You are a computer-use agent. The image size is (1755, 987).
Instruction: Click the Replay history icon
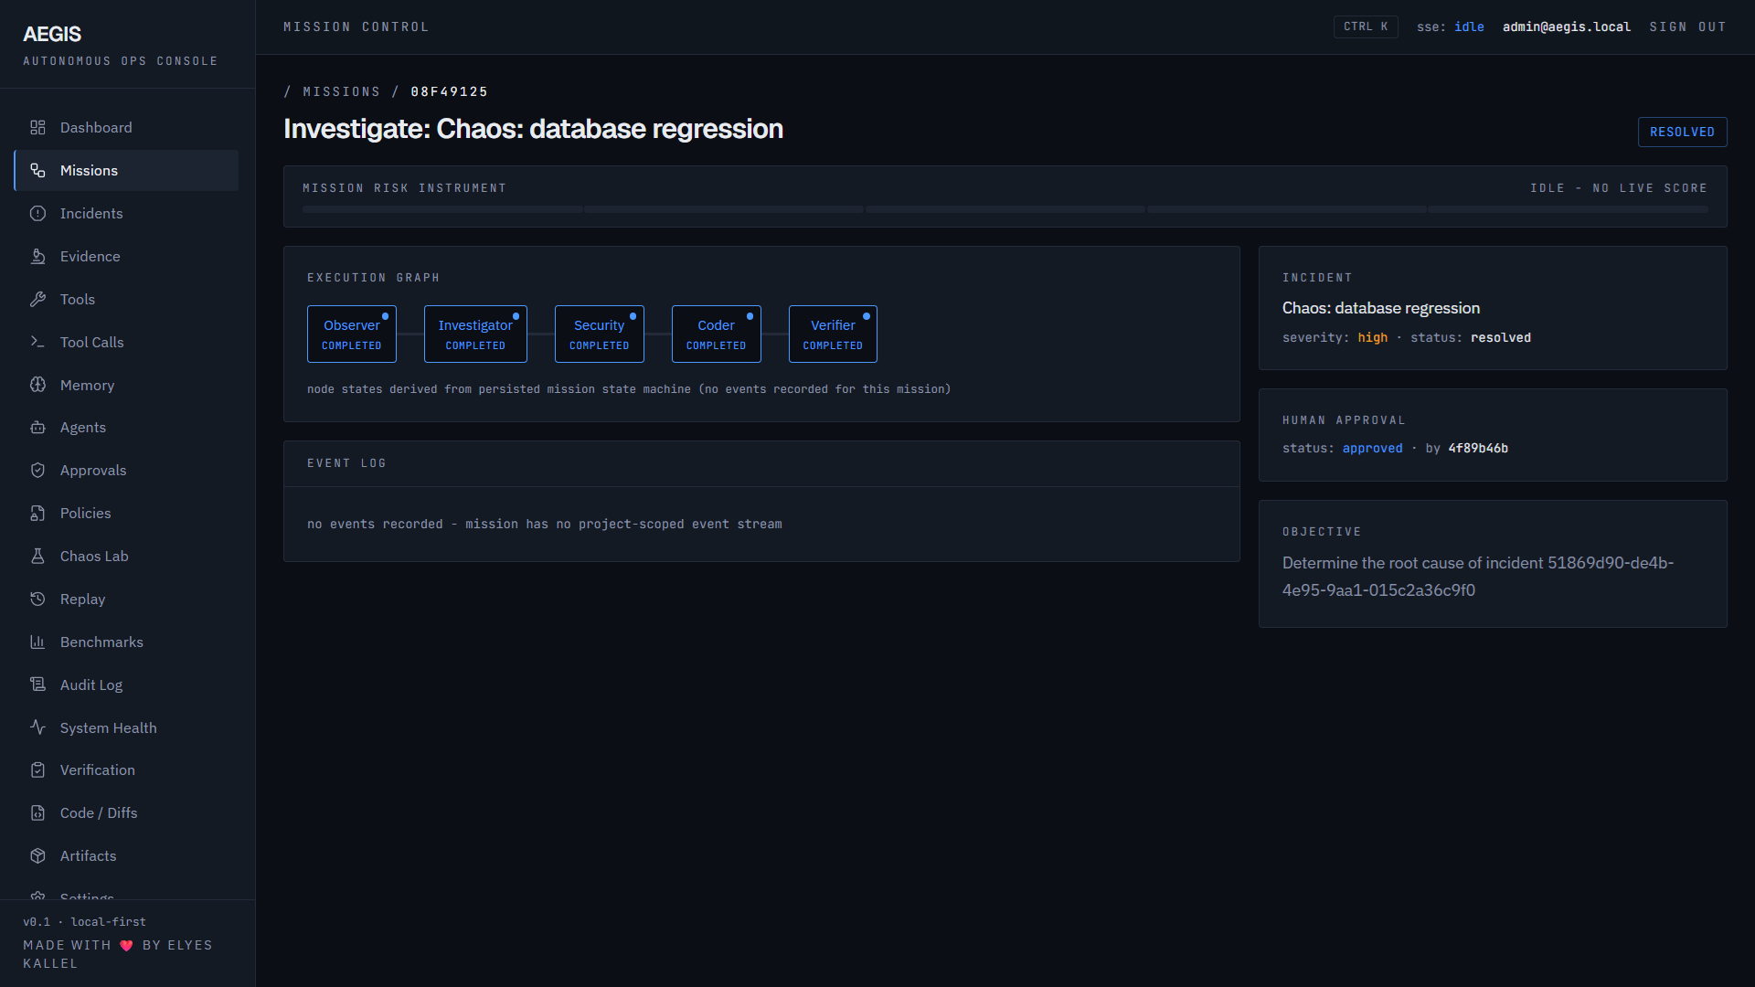(37, 600)
